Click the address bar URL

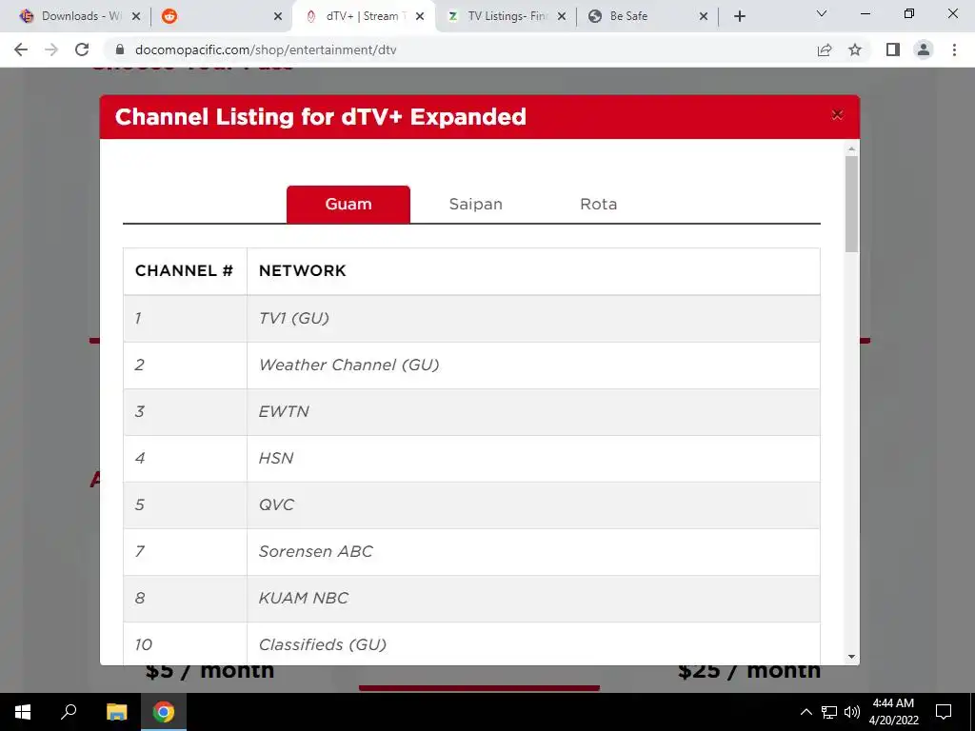coord(266,49)
